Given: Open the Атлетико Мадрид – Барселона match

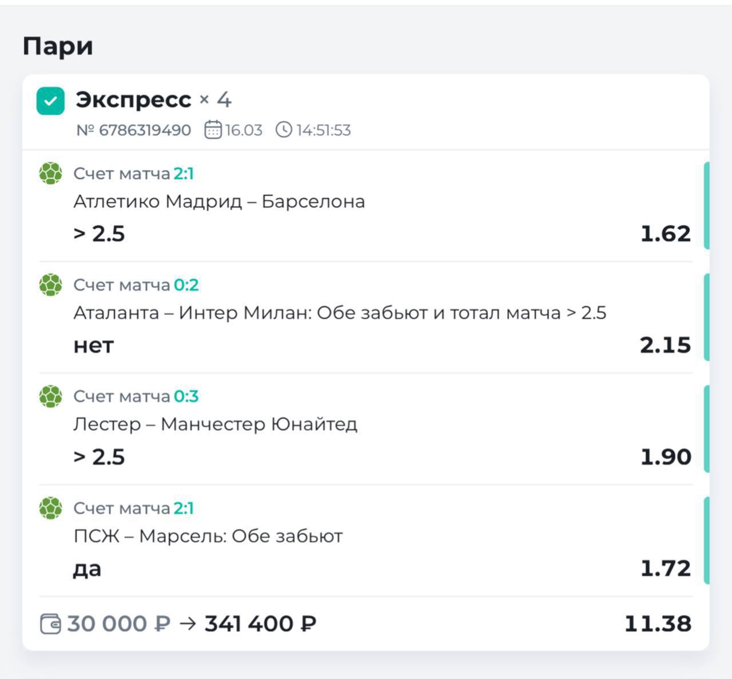Looking at the screenshot, I should pos(219,201).
